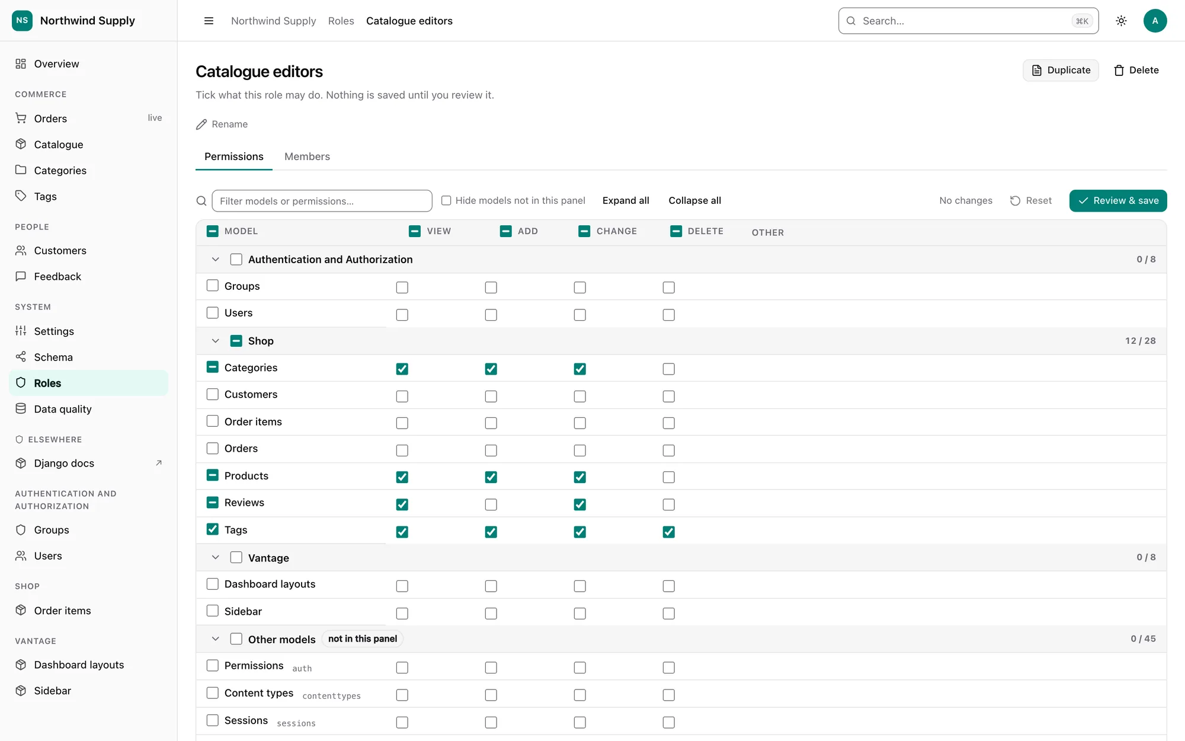The image size is (1185, 741).
Task: Open the user avatar A menu
Action: 1155,21
